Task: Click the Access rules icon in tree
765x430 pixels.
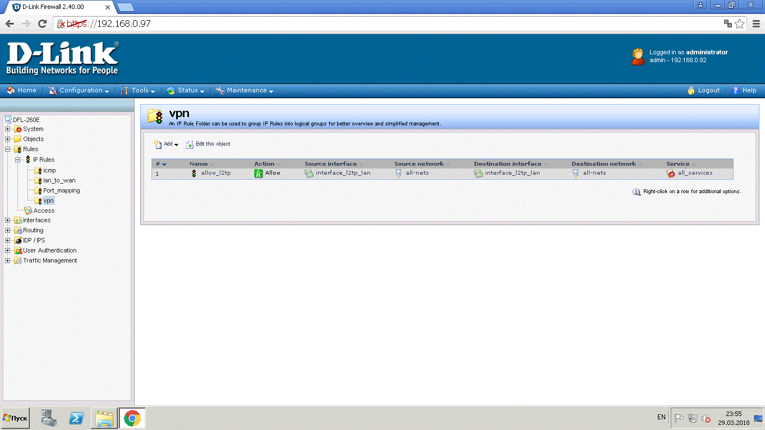Action: coord(29,211)
